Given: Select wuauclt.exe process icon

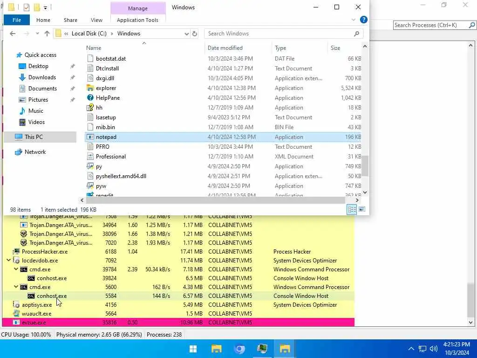Looking at the screenshot, I should [16, 314].
